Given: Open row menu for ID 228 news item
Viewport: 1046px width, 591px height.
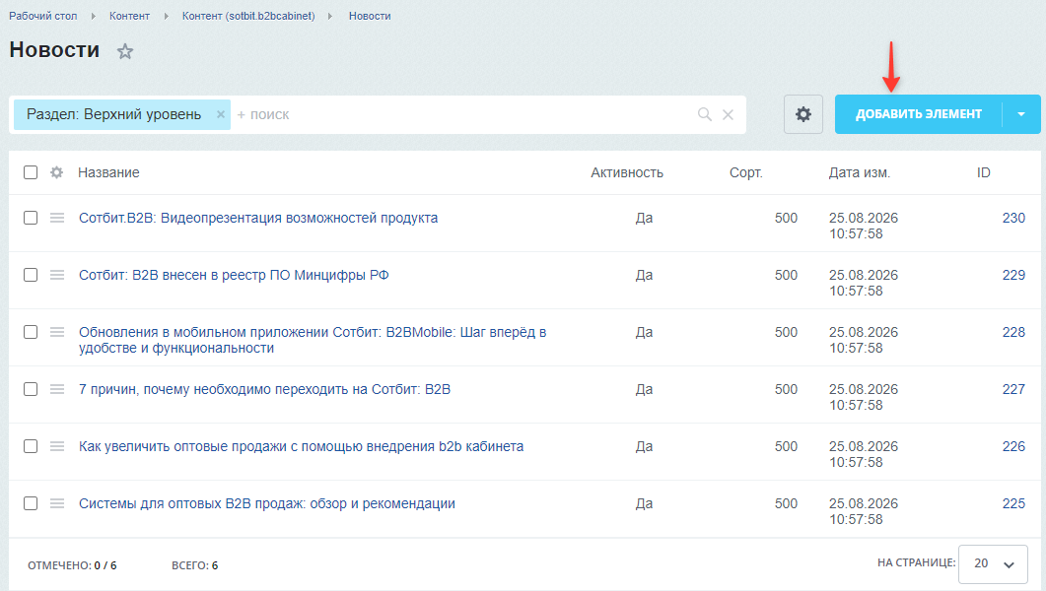Looking at the screenshot, I should click(x=57, y=332).
